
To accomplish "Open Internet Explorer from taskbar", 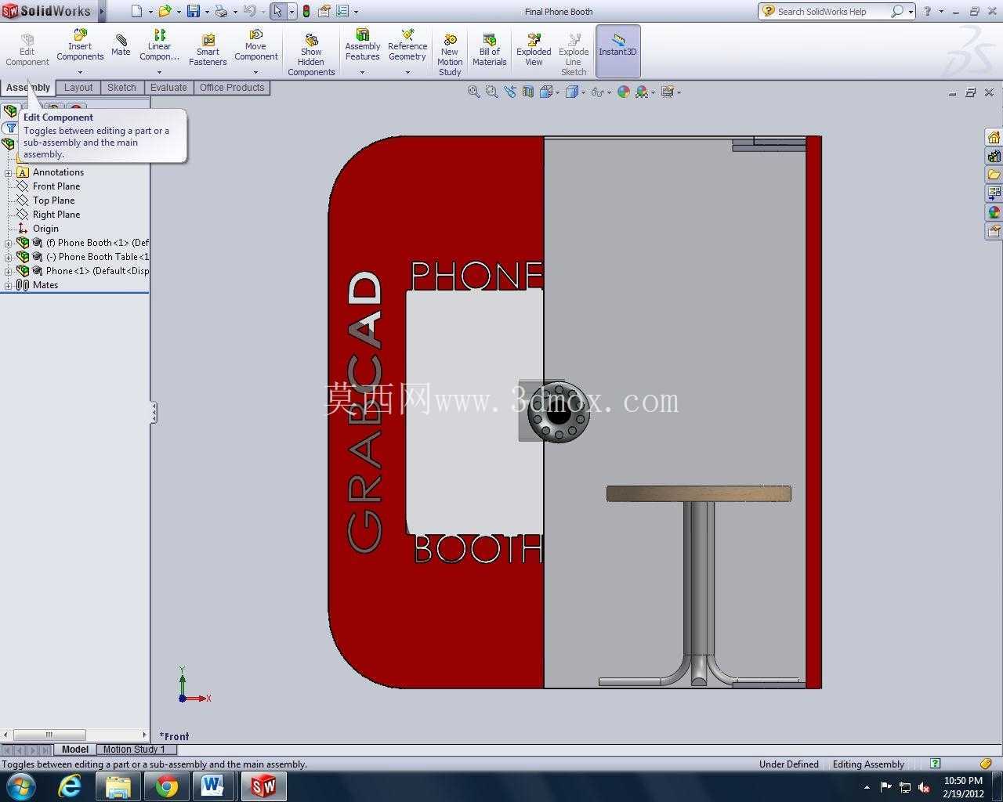I will [x=70, y=786].
